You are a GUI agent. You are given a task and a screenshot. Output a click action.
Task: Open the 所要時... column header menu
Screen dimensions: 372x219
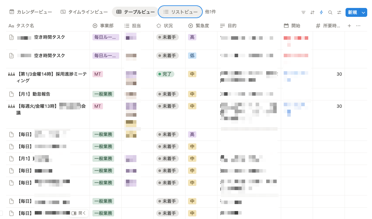(x=329, y=25)
